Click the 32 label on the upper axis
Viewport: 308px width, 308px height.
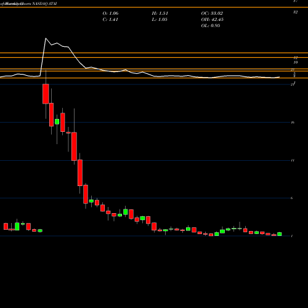pos(295,12)
